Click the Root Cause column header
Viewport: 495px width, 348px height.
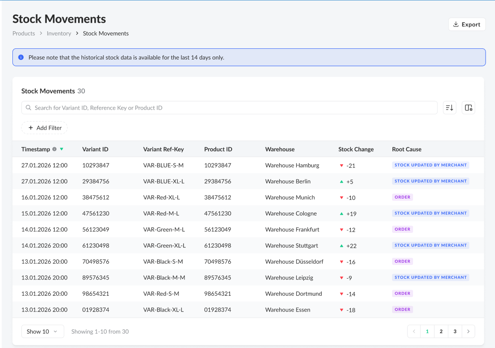pyautogui.click(x=406, y=149)
